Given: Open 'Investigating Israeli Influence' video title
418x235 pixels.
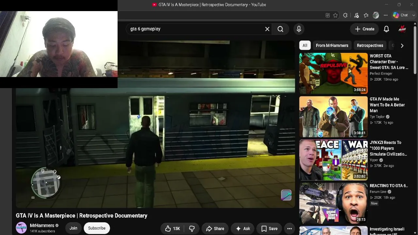Looking at the screenshot, I should coord(387,231).
